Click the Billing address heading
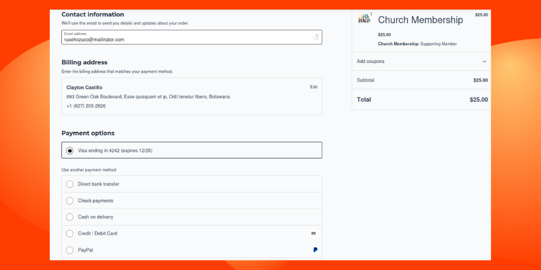This screenshot has height=270, width=541. pyautogui.click(x=85, y=62)
